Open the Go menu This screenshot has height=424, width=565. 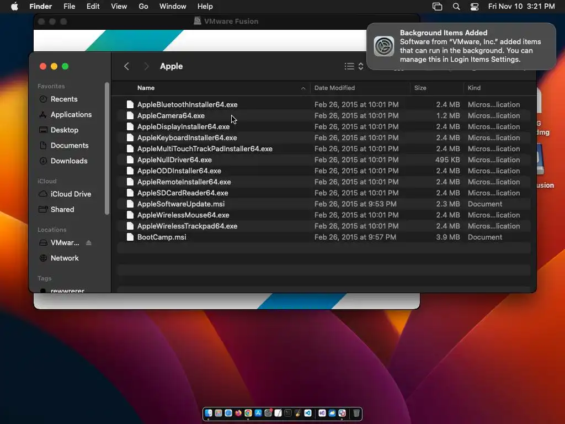click(x=143, y=7)
